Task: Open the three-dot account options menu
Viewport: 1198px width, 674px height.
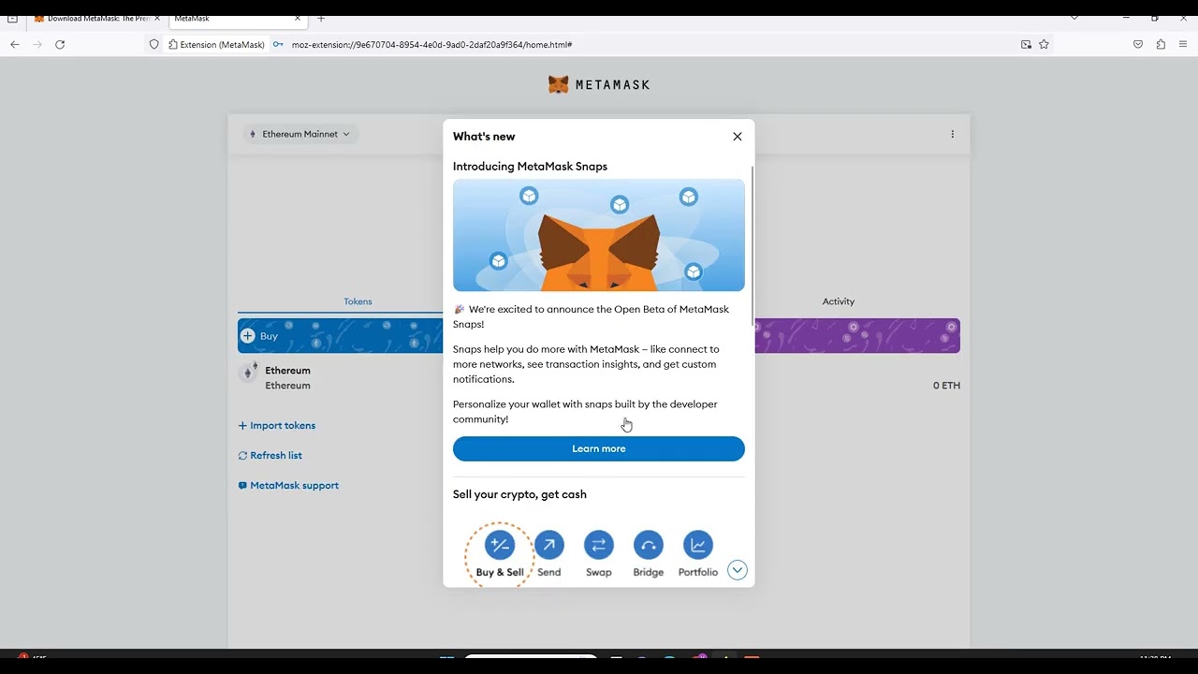Action: coord(953,134)
